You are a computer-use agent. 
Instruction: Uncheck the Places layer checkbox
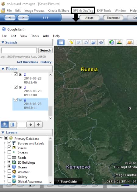coord(9,147)
